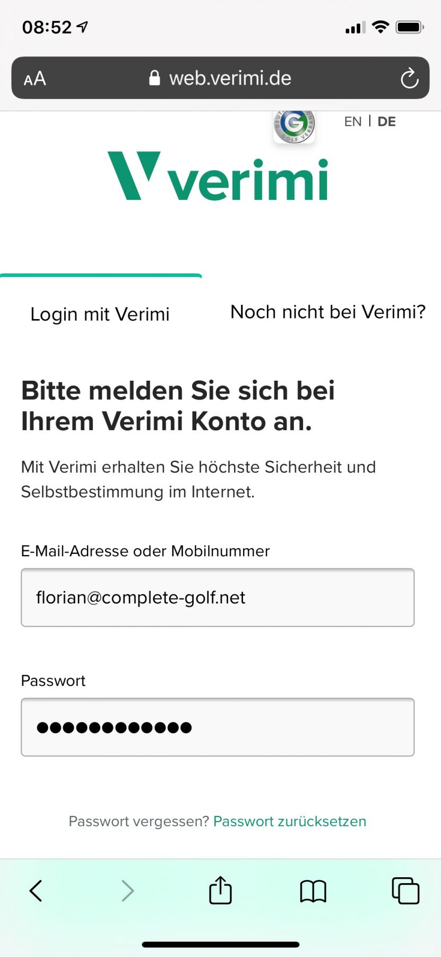Show open tabs overview
Screen dimensions: 441x957
pos(405,891)
